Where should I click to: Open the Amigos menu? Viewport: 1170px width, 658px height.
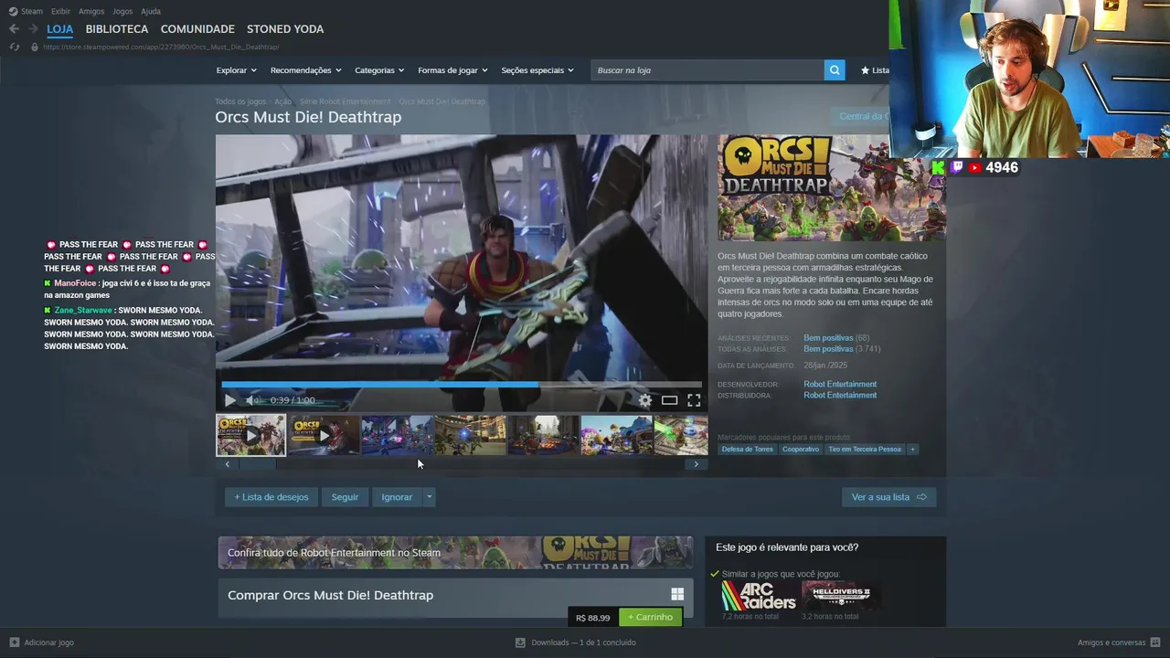[91, 11]
